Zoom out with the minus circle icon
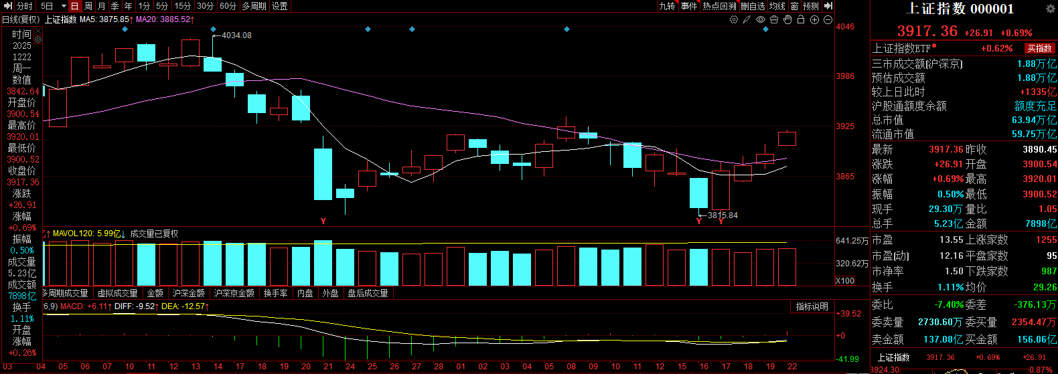 (828, 20)
